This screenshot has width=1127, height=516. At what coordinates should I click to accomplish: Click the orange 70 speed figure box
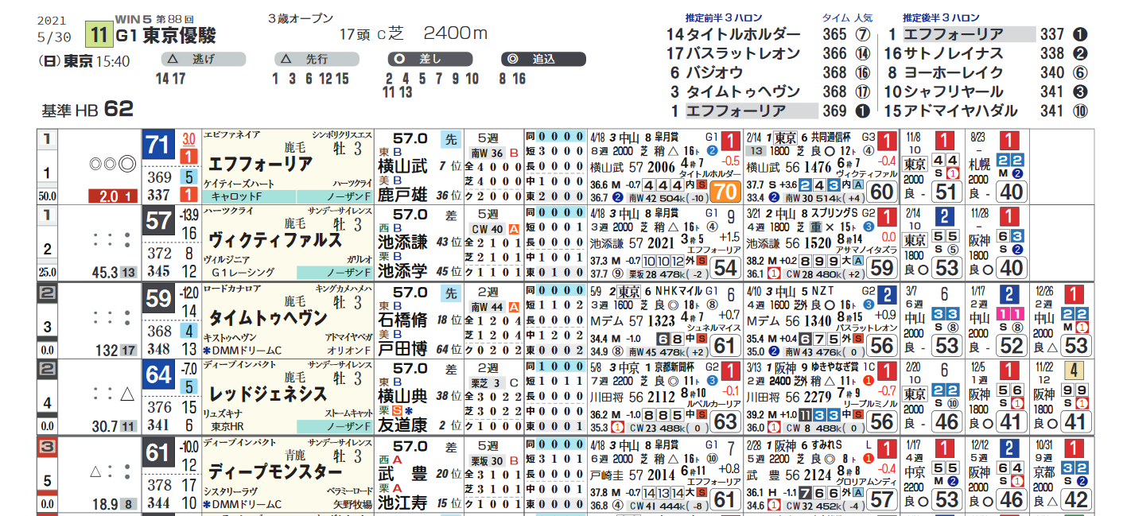(x=725, y=191)
